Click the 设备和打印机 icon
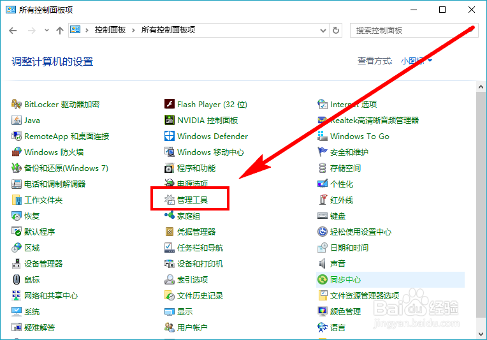487x340 pixels. click(x=170, y=263)
